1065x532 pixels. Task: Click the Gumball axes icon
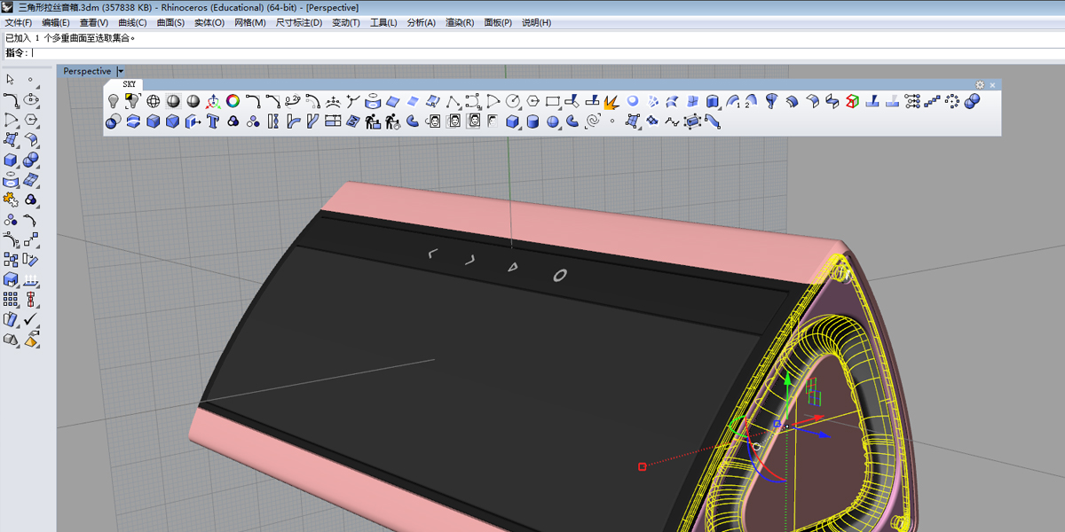213,103
